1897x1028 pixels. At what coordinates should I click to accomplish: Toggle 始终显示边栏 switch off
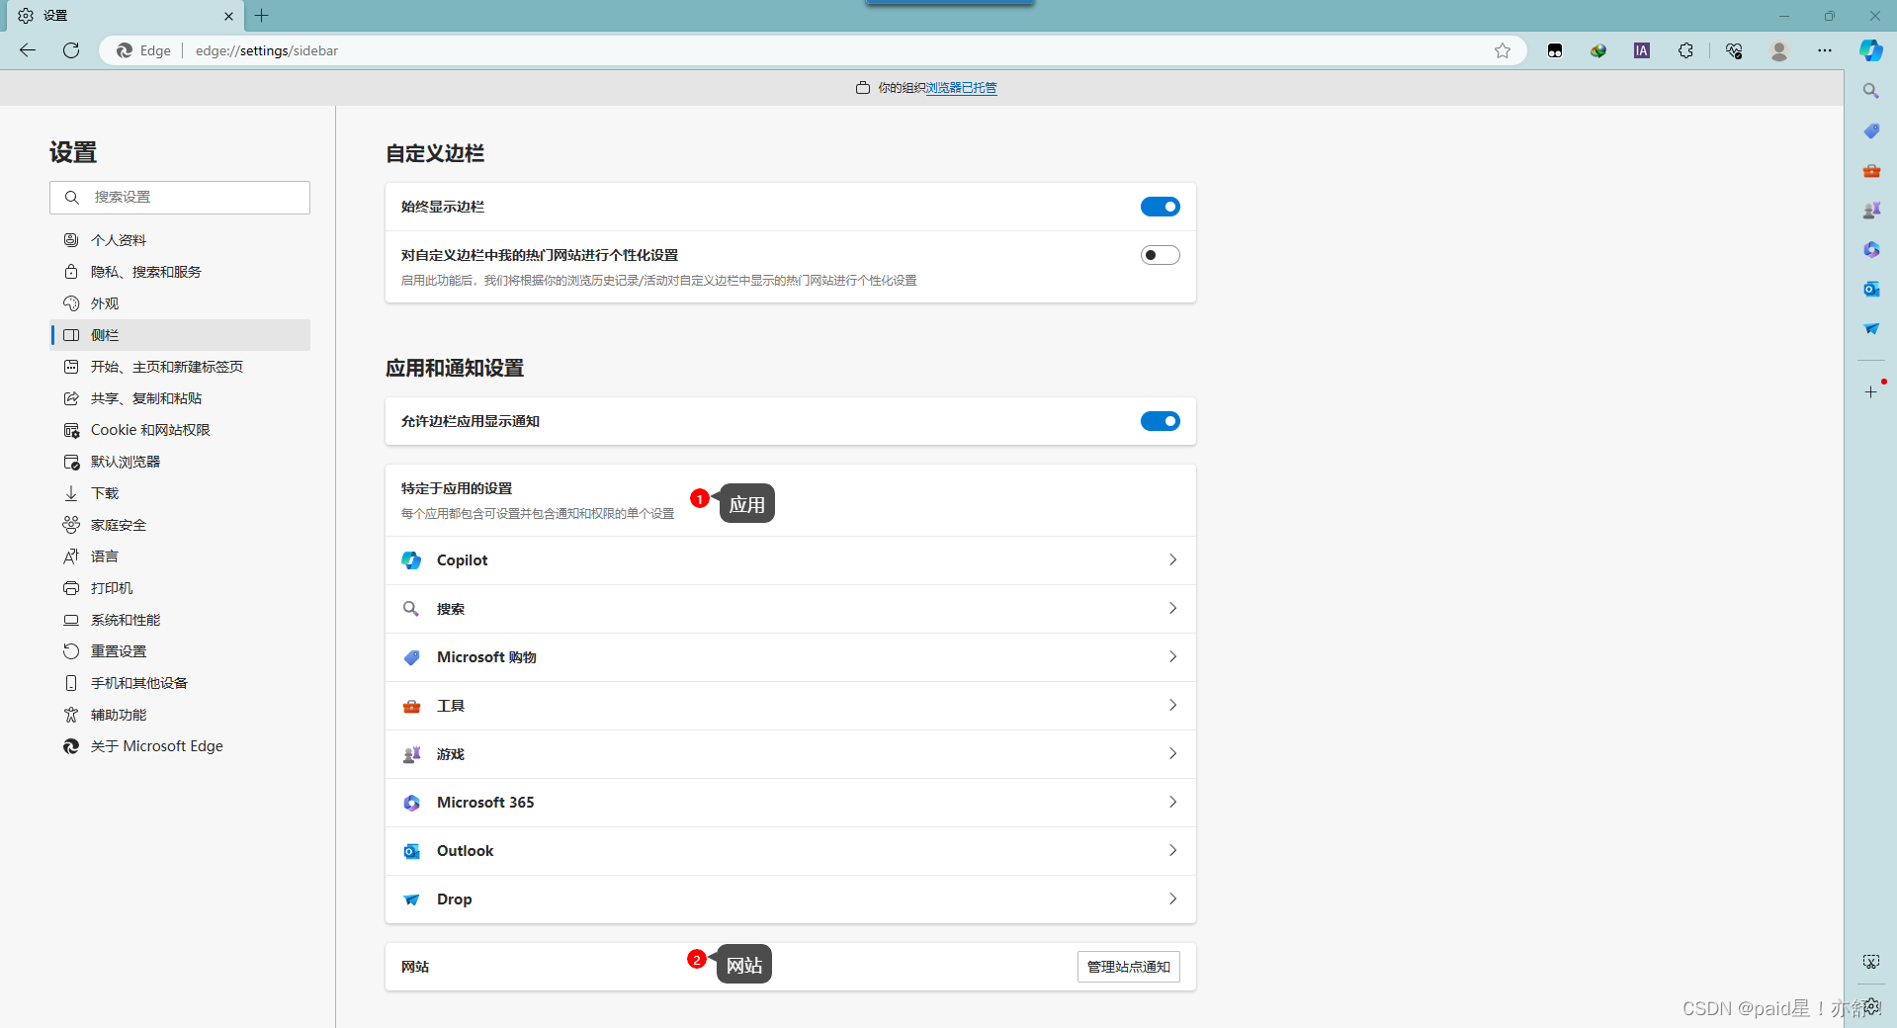[x=1160, y=207]
